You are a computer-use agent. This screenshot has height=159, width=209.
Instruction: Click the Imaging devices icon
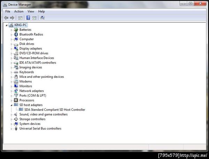point(16,67)
